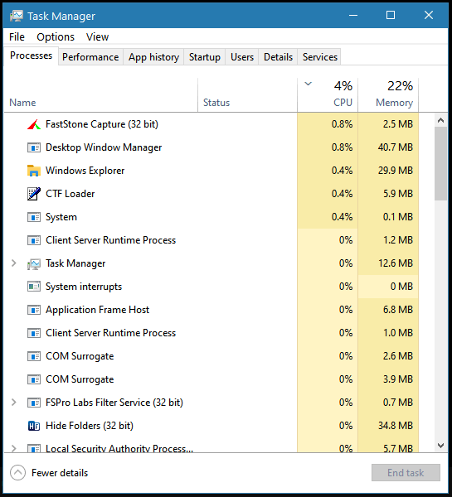The height and width of the screenshot is (497, 452).
Task: Click the Task Manager process row icon
Action: click(34, 263)
